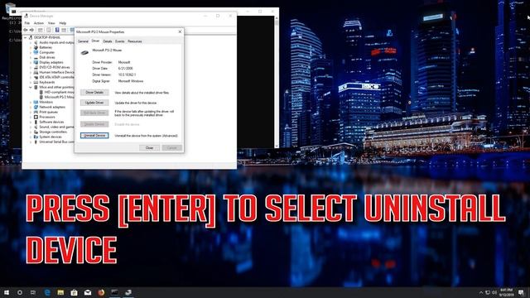The width and height of the screenshot is (530, 298).
Task: Click the Device Manager taskbar icon
Action: (x=128, y=292)
